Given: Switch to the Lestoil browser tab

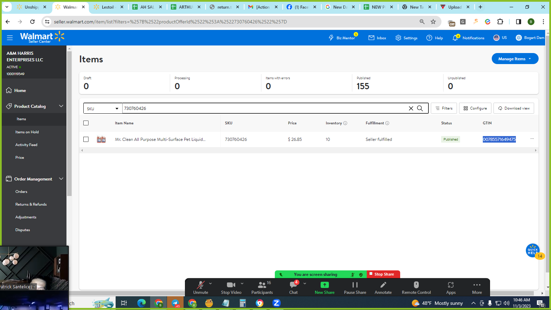Looking at the screenshot, I should click(108, 7).
